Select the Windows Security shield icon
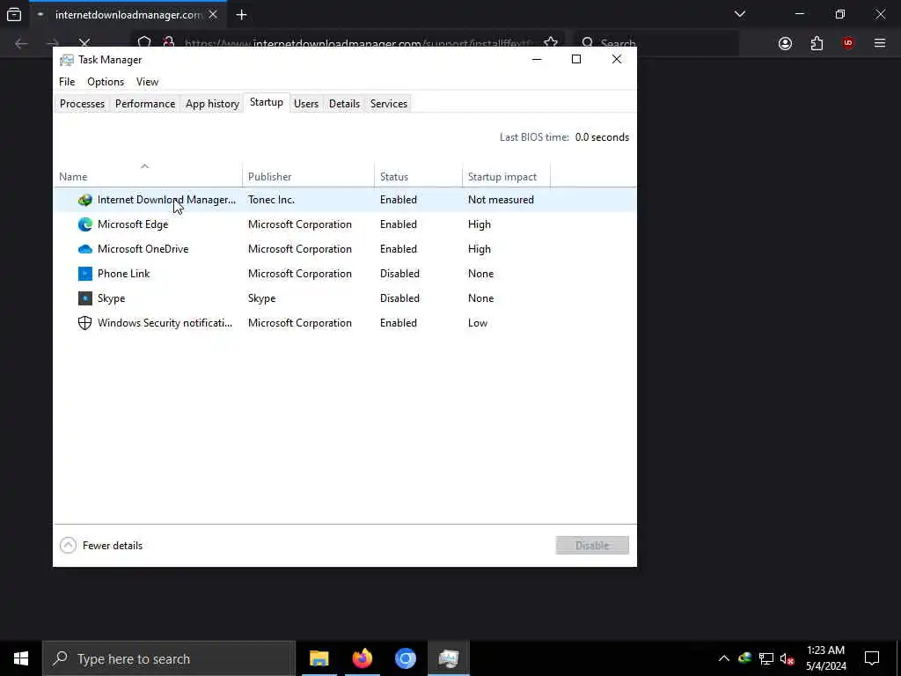901x676 pixels. (85, 323)
